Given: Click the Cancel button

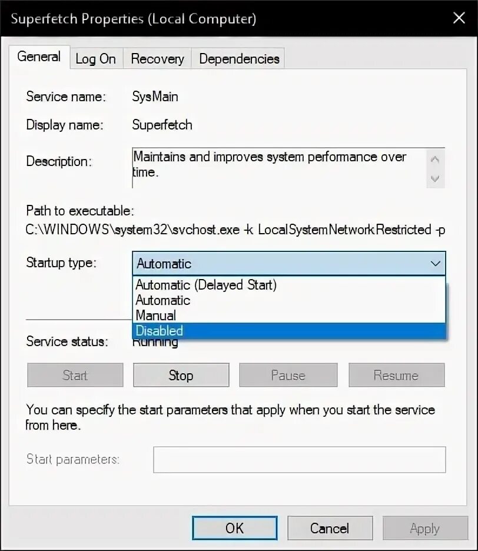Looking at the screenshot, I should (330, 528).
